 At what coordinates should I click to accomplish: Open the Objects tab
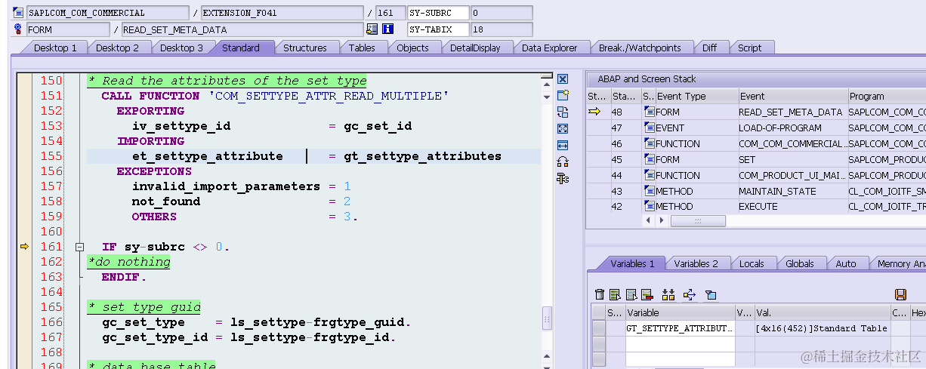[x=412, y=48]
